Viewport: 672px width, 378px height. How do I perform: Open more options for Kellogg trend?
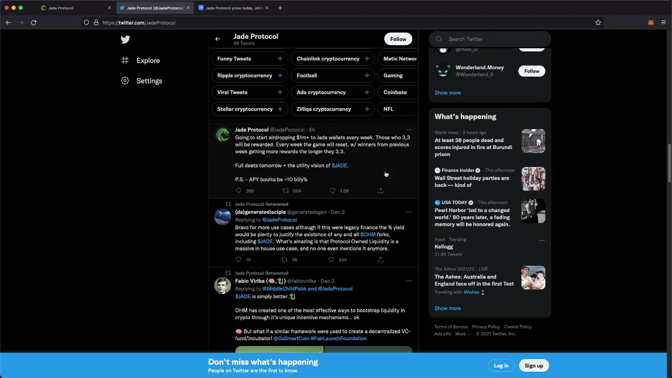tap(542, 240)
